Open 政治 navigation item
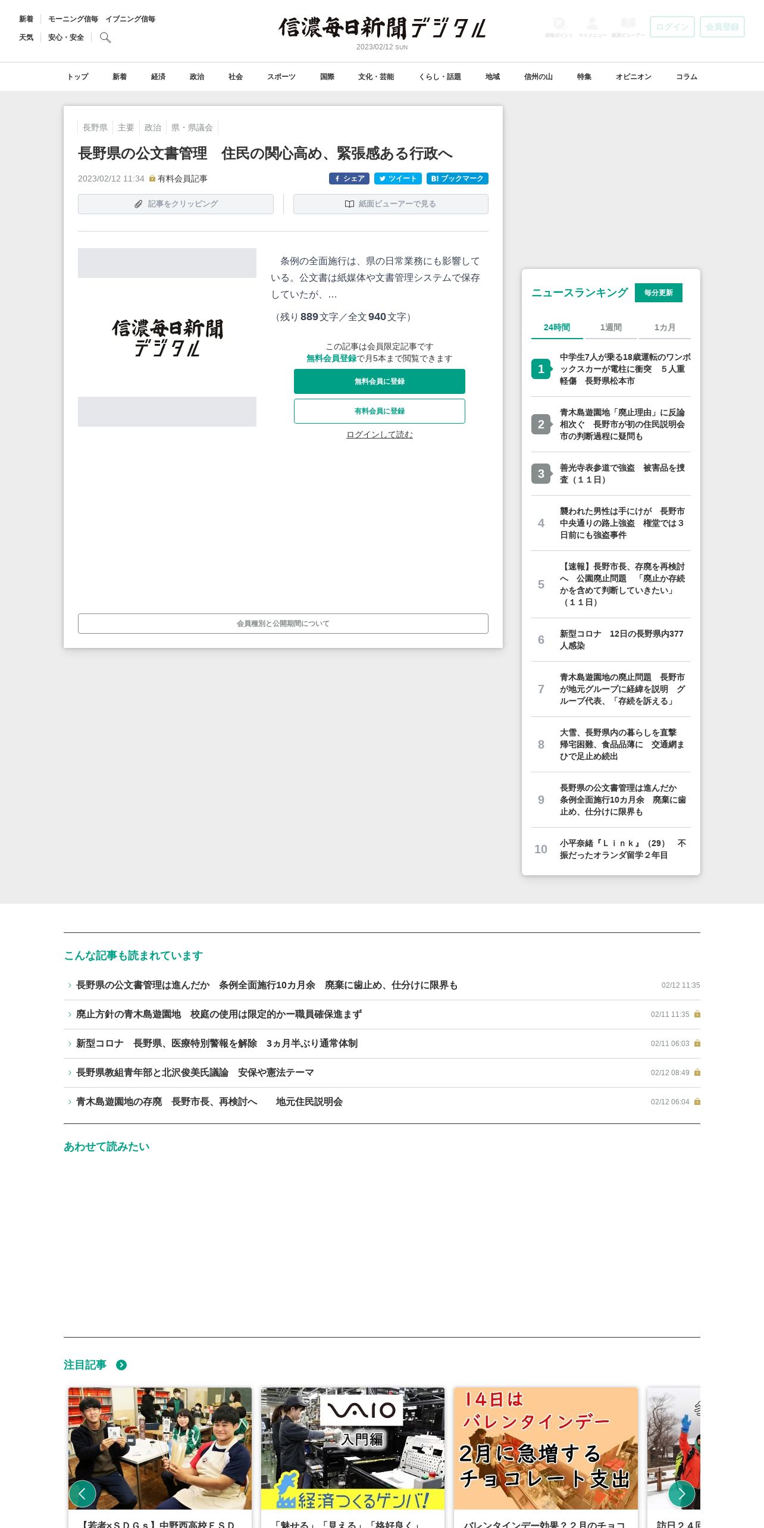764x1528 pixels. 197,77
